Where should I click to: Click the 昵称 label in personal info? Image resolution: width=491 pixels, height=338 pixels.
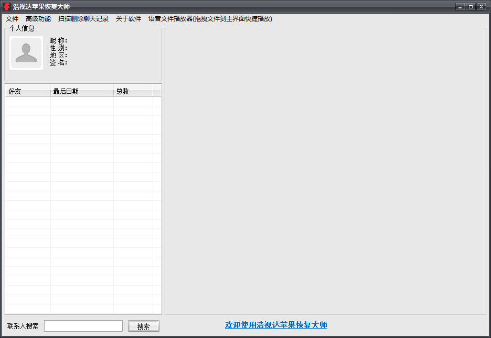click(x=58, y=41)
